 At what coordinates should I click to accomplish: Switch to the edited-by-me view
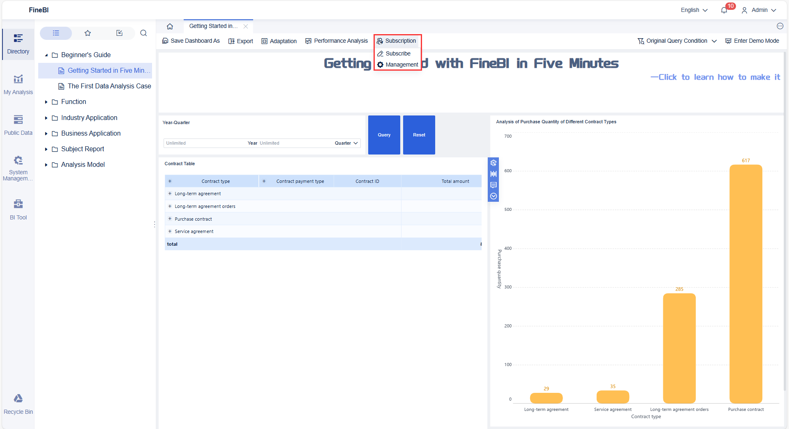click(119, 33)
